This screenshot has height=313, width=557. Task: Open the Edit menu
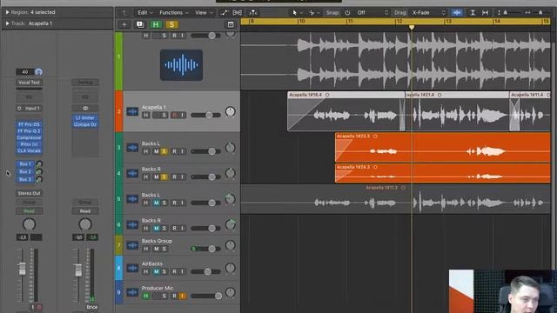[145, 13]
